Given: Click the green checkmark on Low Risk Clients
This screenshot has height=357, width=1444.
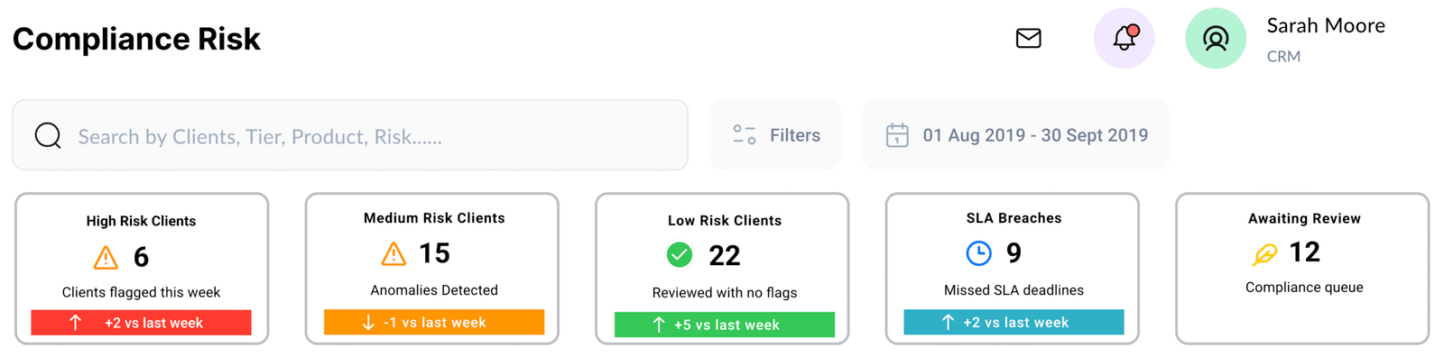Looking at the screenshot, I should pos(680,255).
